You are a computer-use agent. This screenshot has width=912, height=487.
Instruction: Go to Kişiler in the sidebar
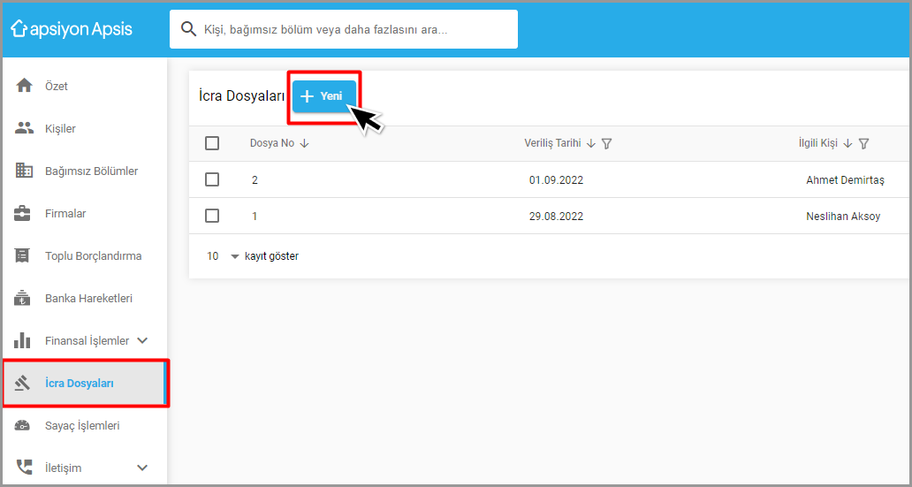(x=85, y=128)
